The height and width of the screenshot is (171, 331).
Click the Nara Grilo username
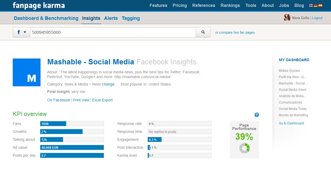pos(301,18)
